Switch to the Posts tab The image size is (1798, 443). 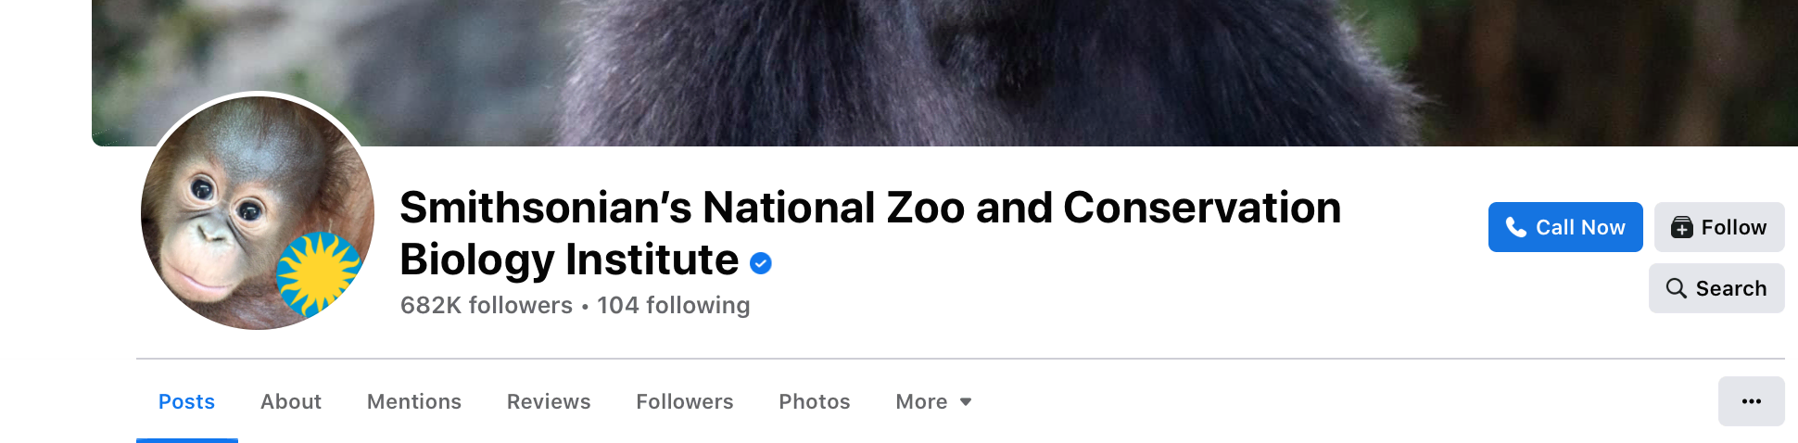tap(186, 402)
